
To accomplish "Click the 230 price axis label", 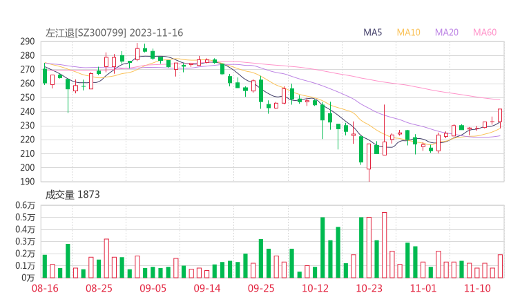I will [x=28, y=126].
